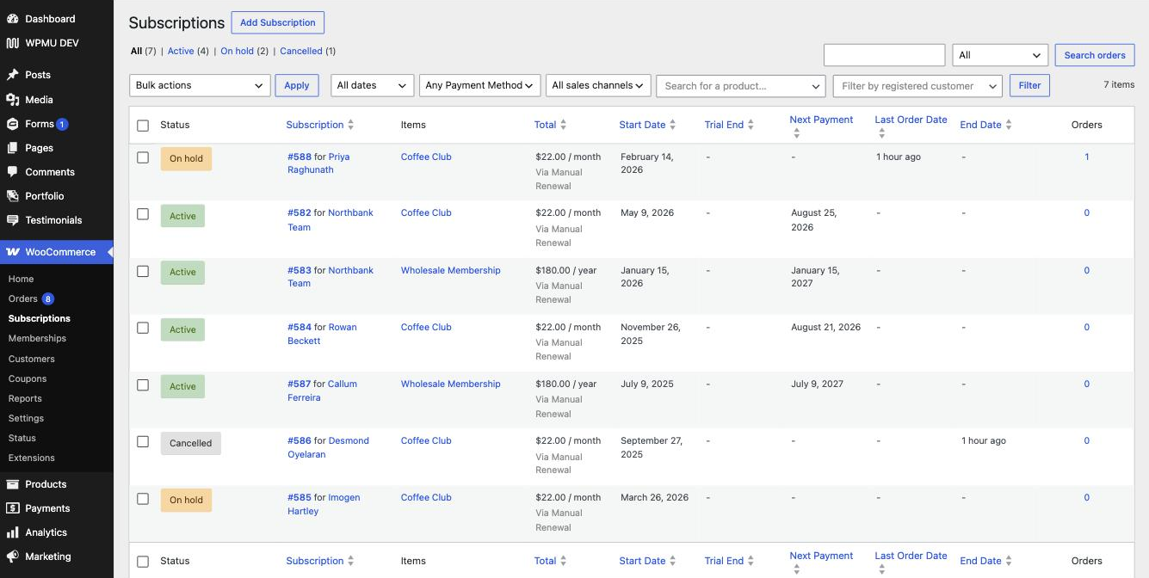The image size is (1149, 578).
Task: Click the Analytics bar chart icon
Action: point(13,532)
